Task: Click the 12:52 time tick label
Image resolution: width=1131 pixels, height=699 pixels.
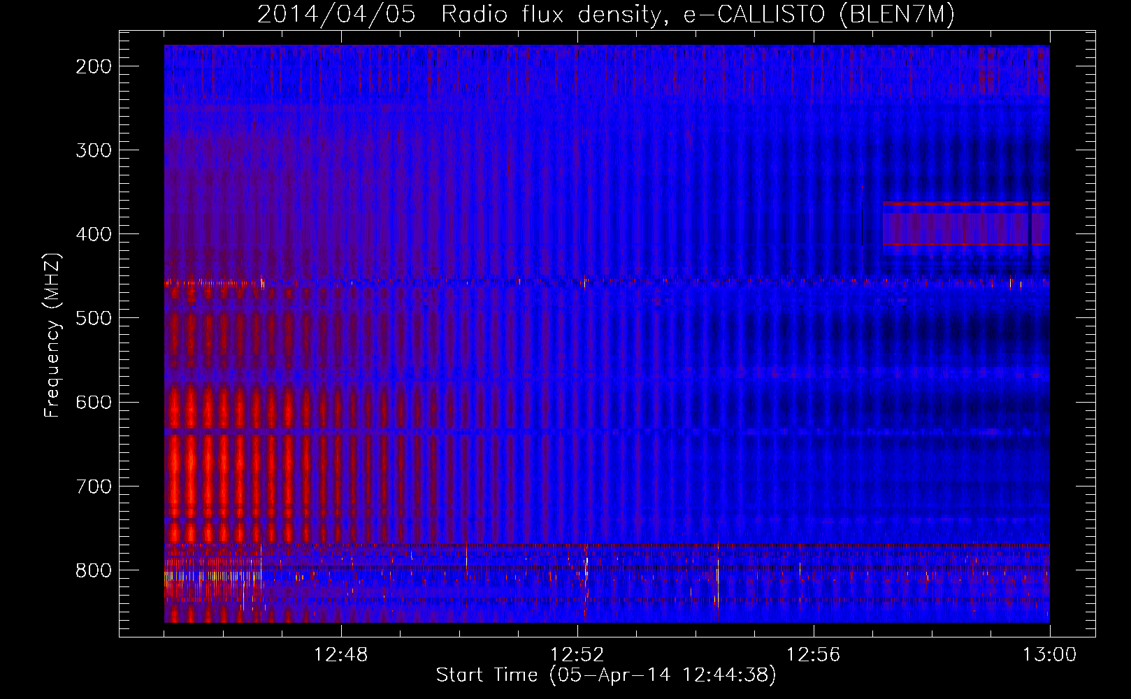Action: 577,655
